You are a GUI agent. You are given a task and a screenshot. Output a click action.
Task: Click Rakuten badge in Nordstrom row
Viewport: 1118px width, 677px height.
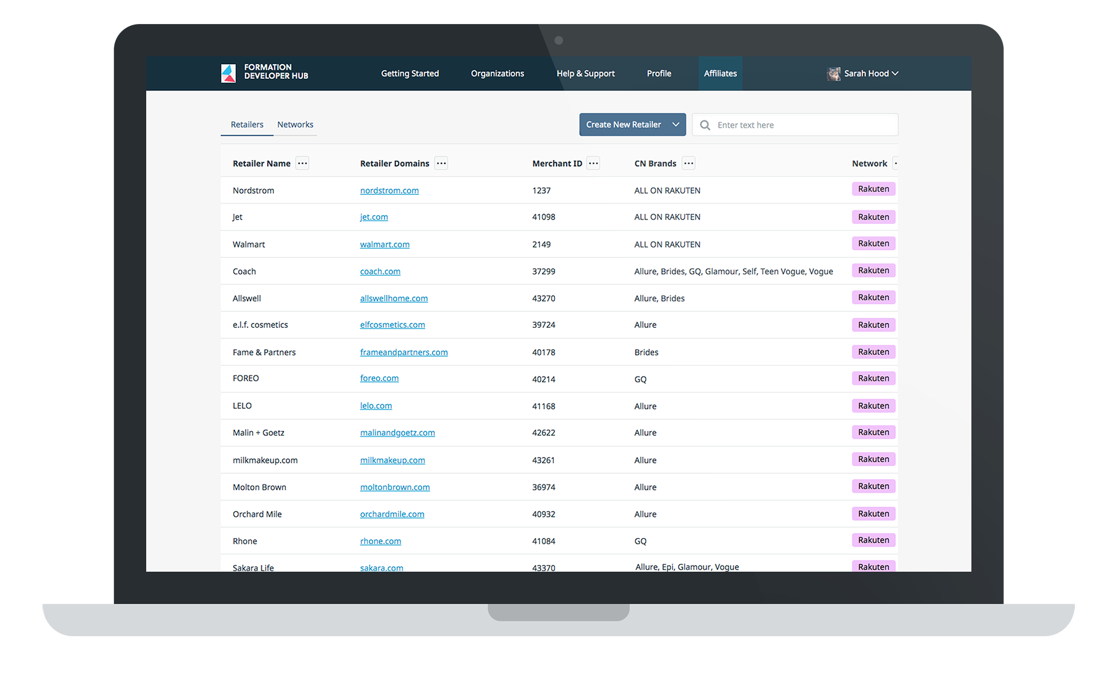(x=874, y=189)
